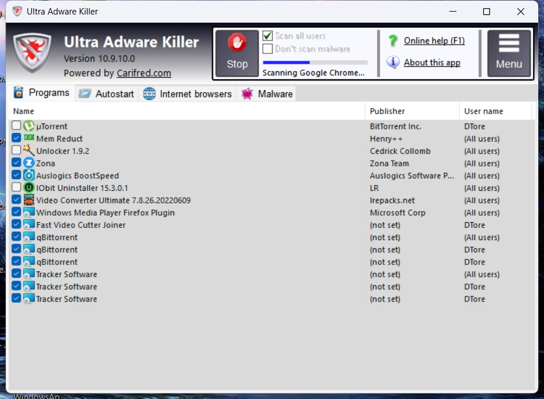Open the About this app link

click(x=432, y=63)
